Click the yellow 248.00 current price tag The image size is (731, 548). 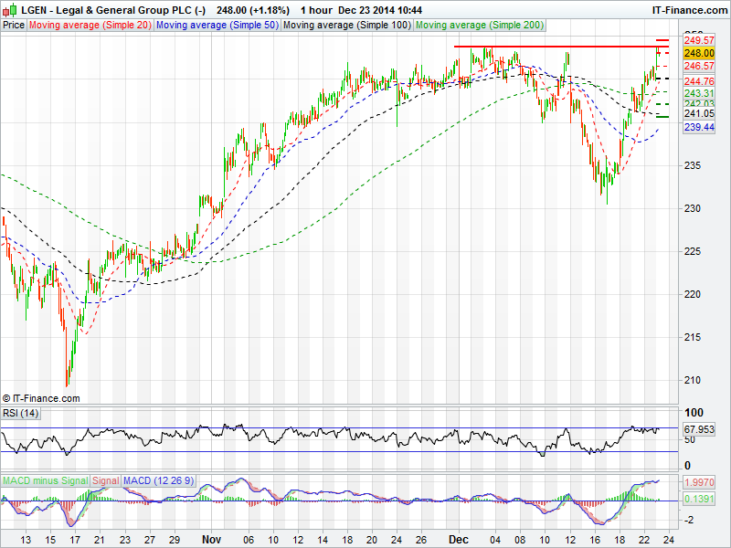[x=699, y=54]
